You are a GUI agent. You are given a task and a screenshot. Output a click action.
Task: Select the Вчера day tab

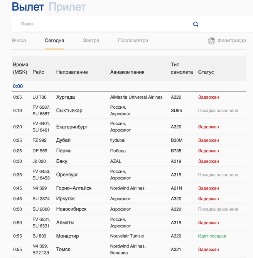(19, 41)
